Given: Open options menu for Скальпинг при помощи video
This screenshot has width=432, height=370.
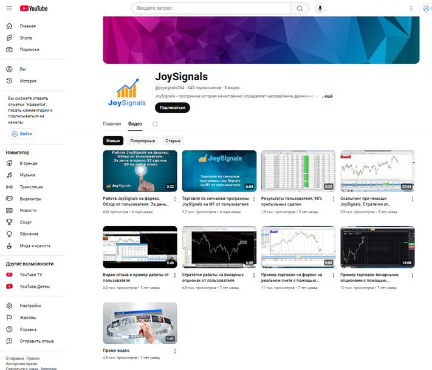Looking at the screenshot, I should 412,199.
